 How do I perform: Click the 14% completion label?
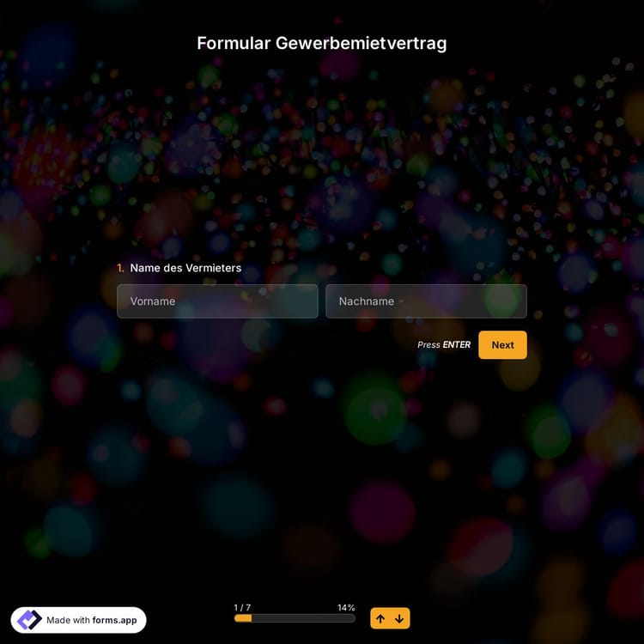point(346,607)
